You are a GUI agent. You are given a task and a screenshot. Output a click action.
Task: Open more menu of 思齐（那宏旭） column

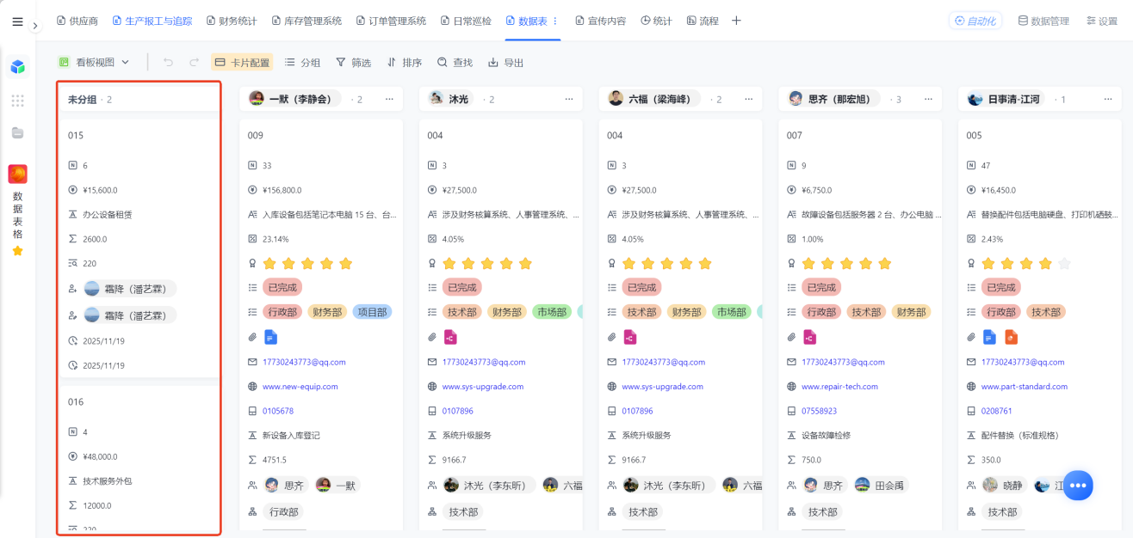point(928,99)
